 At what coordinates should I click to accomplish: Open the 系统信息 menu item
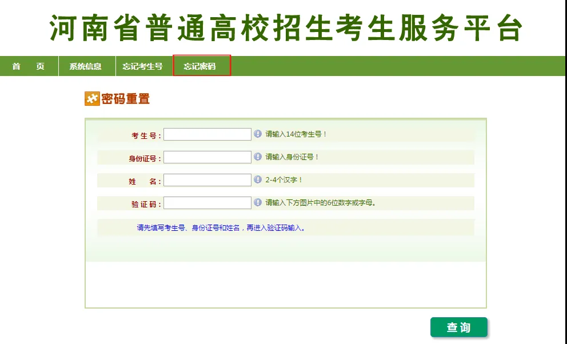tap(86, 66)
